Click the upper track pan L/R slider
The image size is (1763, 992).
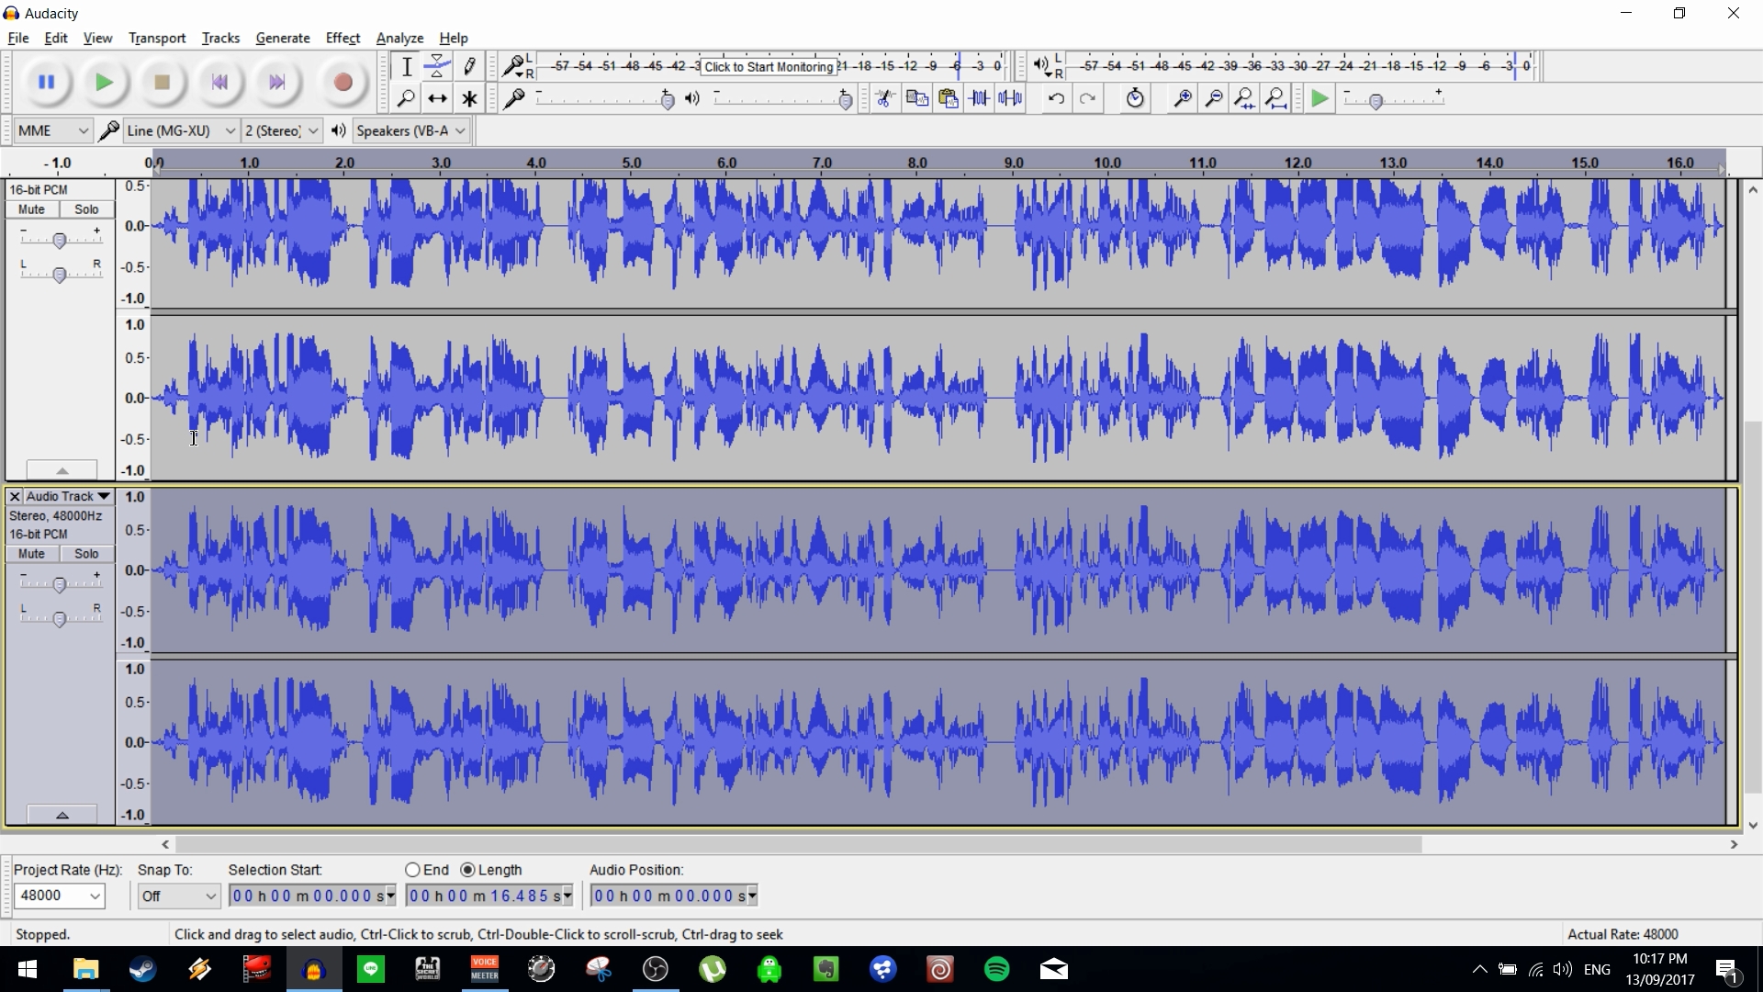tap(60, 274)
